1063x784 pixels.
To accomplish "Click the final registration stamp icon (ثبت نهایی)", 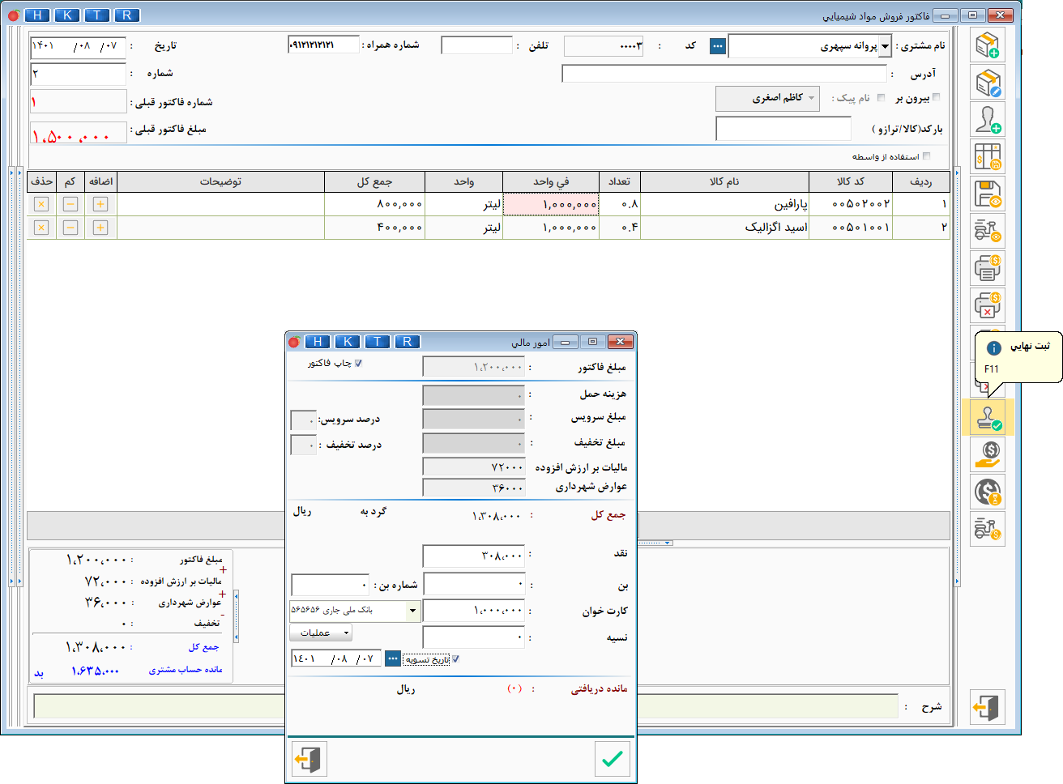I will click(988, 418).
